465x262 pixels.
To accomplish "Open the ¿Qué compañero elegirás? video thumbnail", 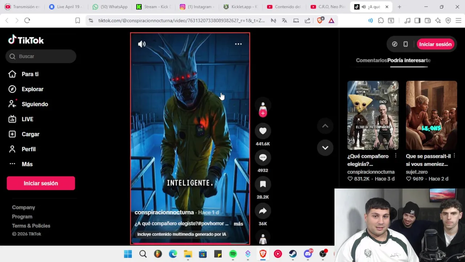I will (x=373, y=115).
